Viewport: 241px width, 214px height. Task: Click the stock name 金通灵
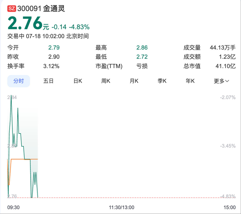54,9
